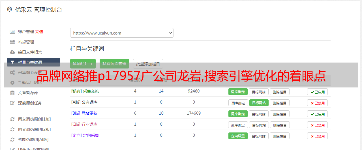This screenshot has width=362, height=150.
Task: Click the refresh icon for 智能伪原创[AI版]
Action: click(12, 140)
